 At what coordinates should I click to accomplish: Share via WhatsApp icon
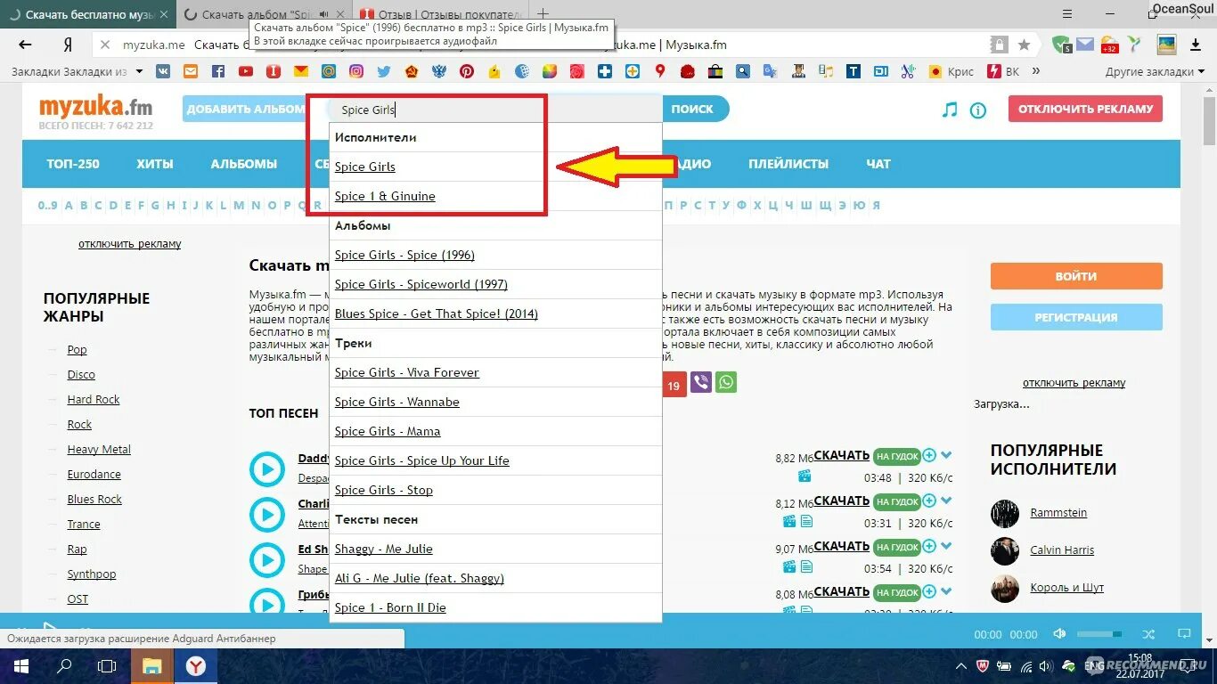tap(726, 383)
